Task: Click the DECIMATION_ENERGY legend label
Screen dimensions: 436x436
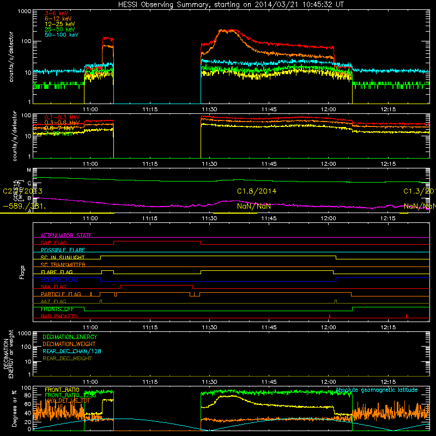Action: (x=70, y=337)
